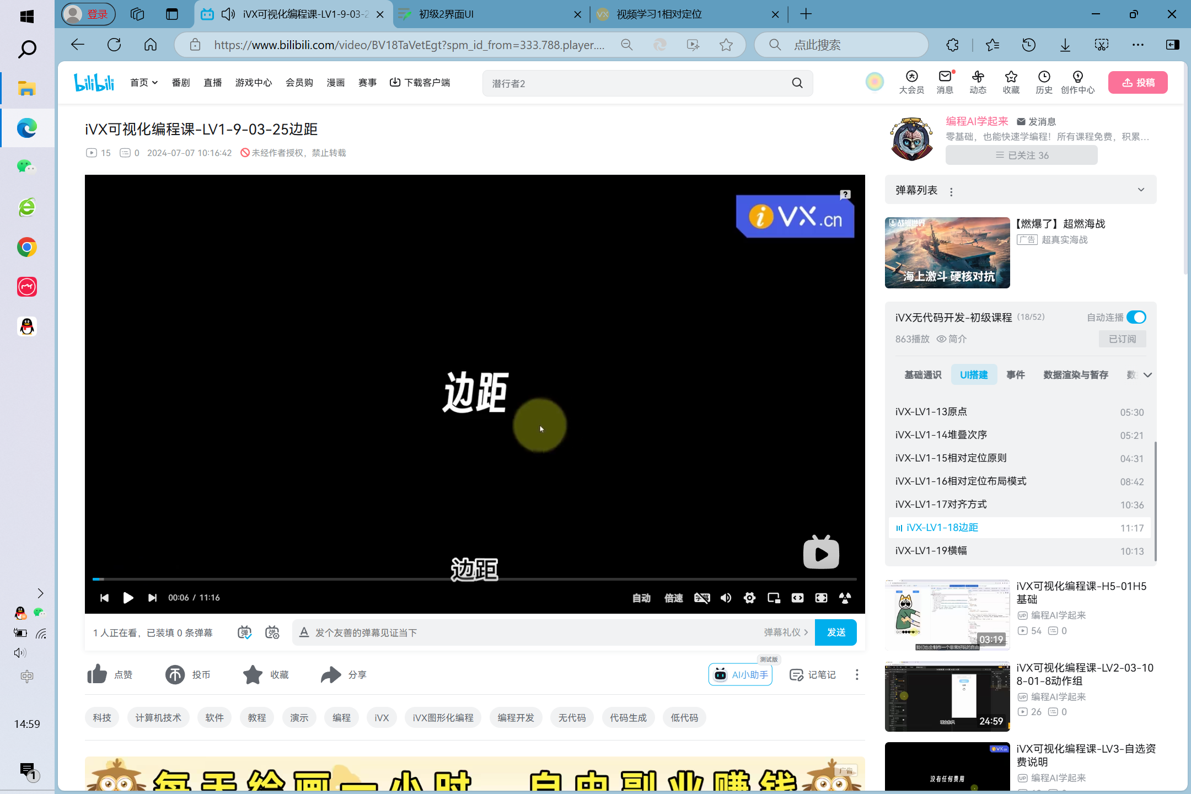This screenshot has height=794, width=1191.
Task: Mute the video volume speaker icon
Action: [x=726, y=598]
